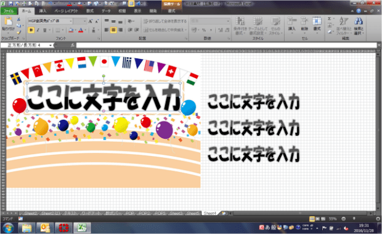
Task: Click the formula bar input field
Action: [x=227, y=45]
